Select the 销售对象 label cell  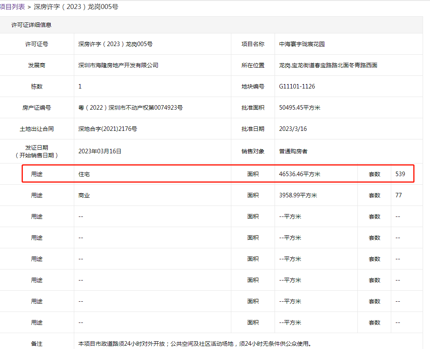(253, 151)
